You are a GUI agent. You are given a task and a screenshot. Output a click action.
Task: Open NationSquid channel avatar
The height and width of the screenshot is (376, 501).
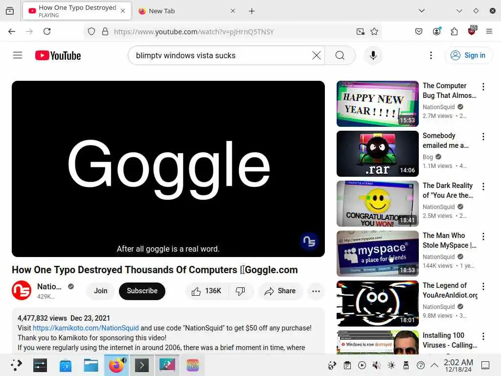(x=22, y=290)
